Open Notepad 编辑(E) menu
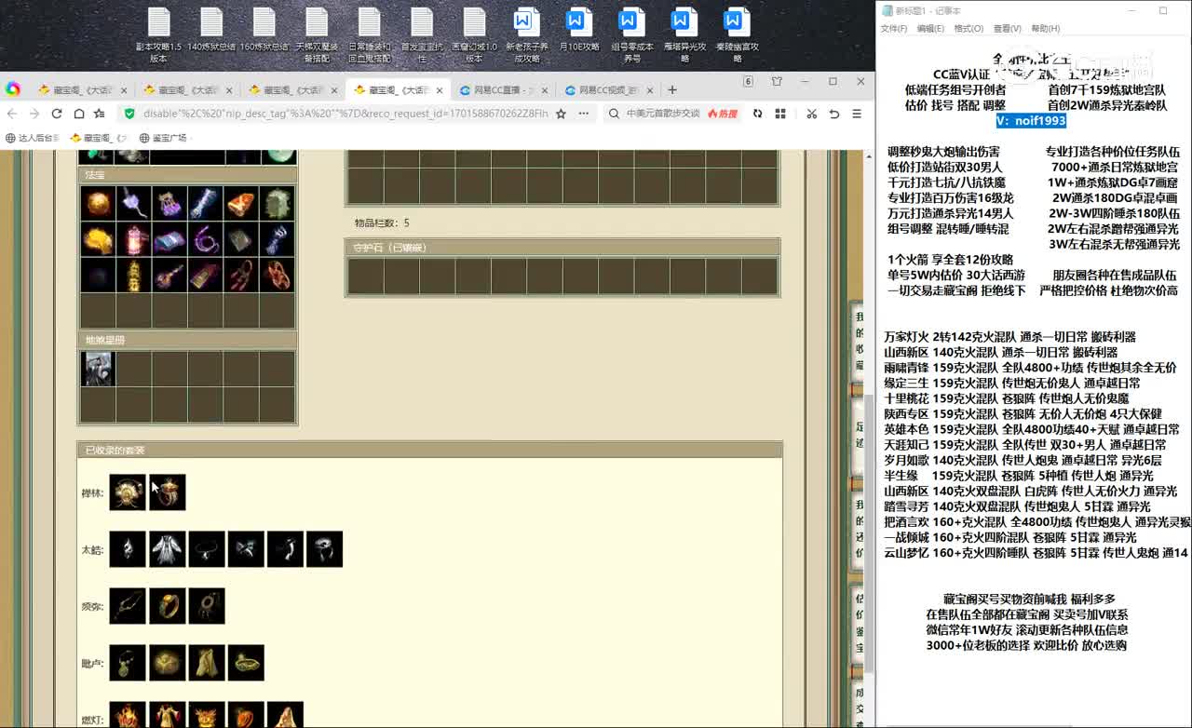Image resolution: width=1192 pixels, height=728 pixels. [930, 29]
